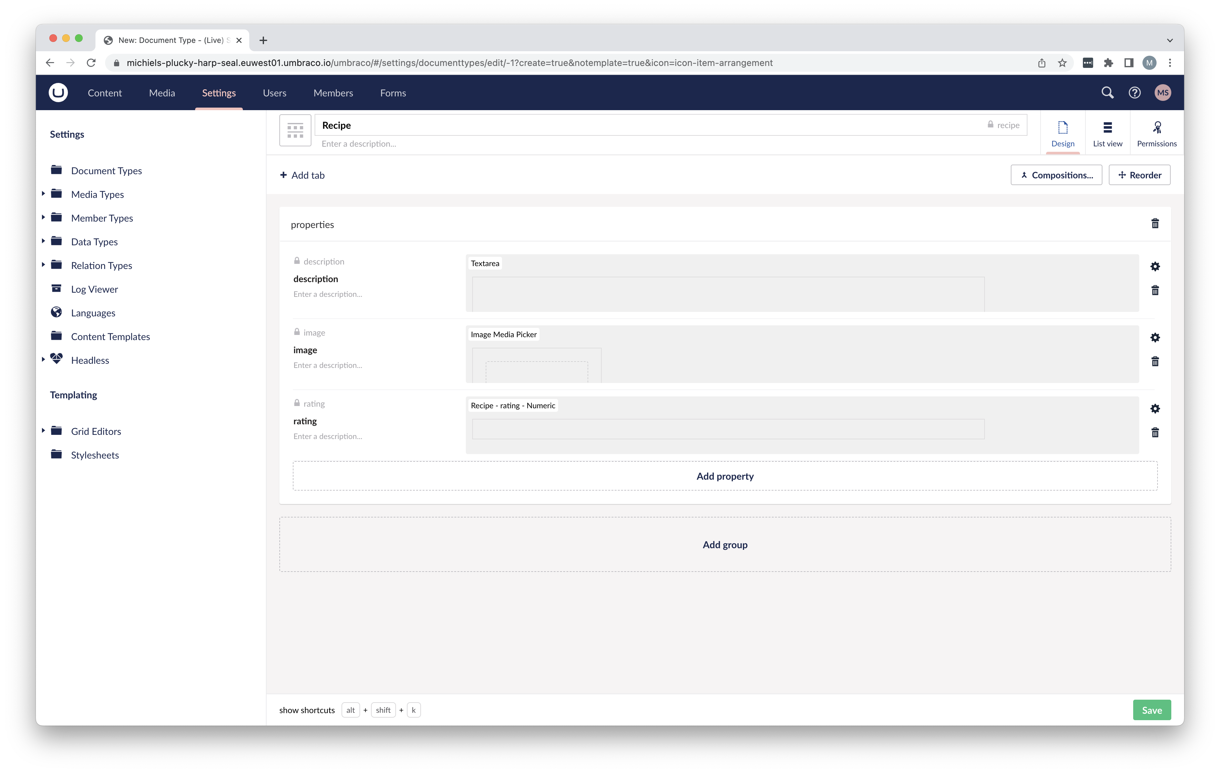Click the Languages globe icon
Image resolution: width=1220 pixels, height=773 pixels.
(x=56, y=312)
